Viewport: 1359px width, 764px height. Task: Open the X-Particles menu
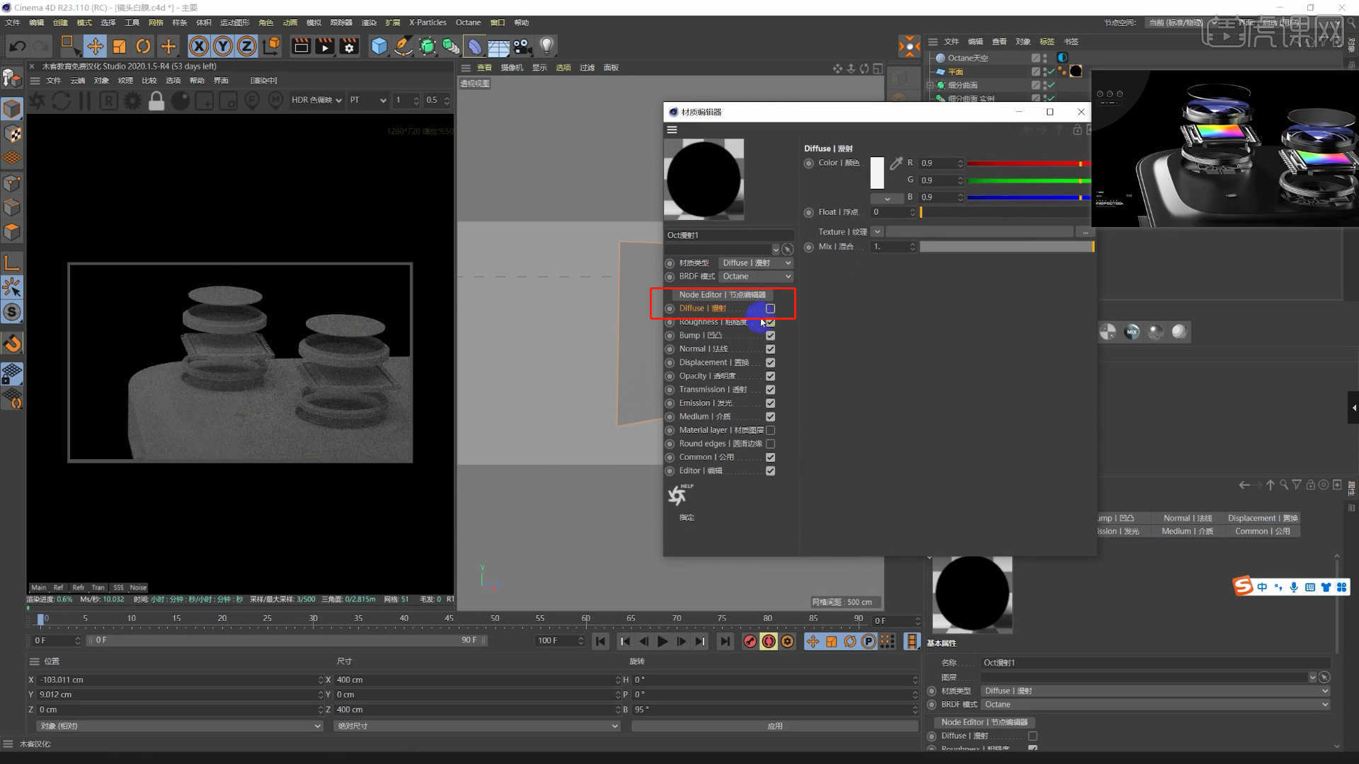pyautogui.click(x=427, y=22)
